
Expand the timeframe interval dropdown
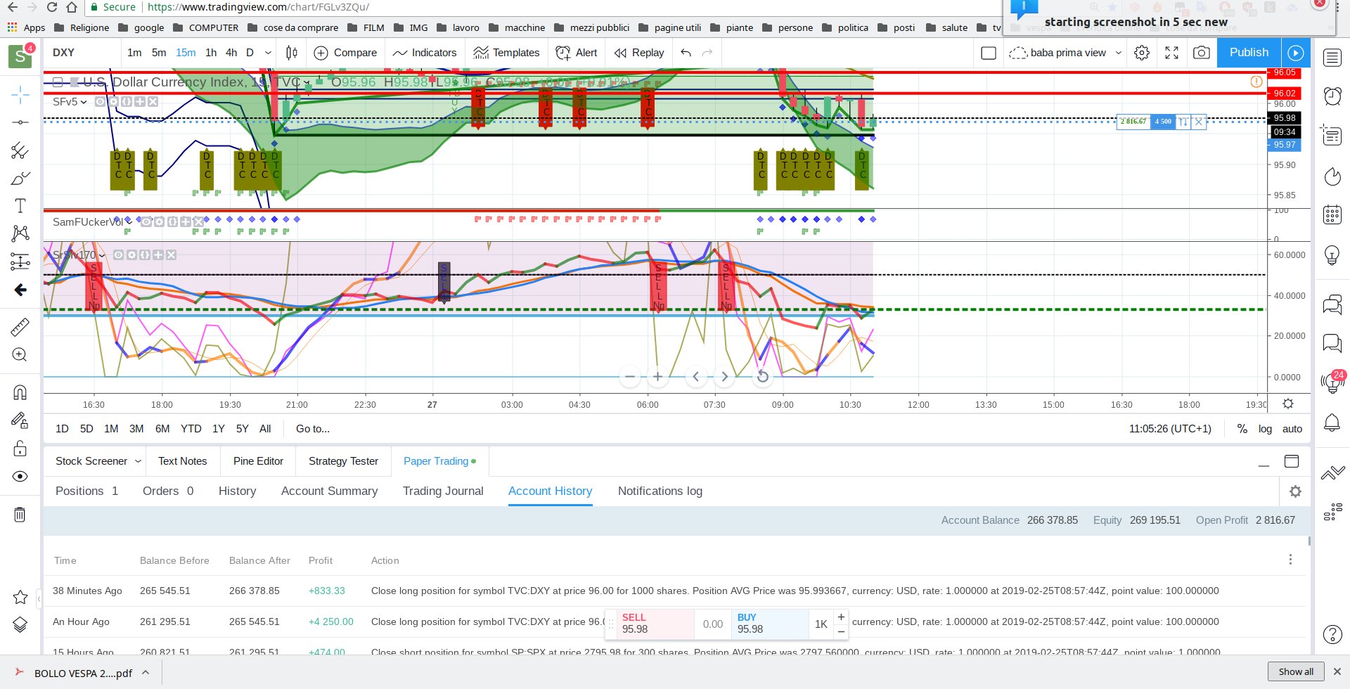pyautogui.click(x=268, y=53)
